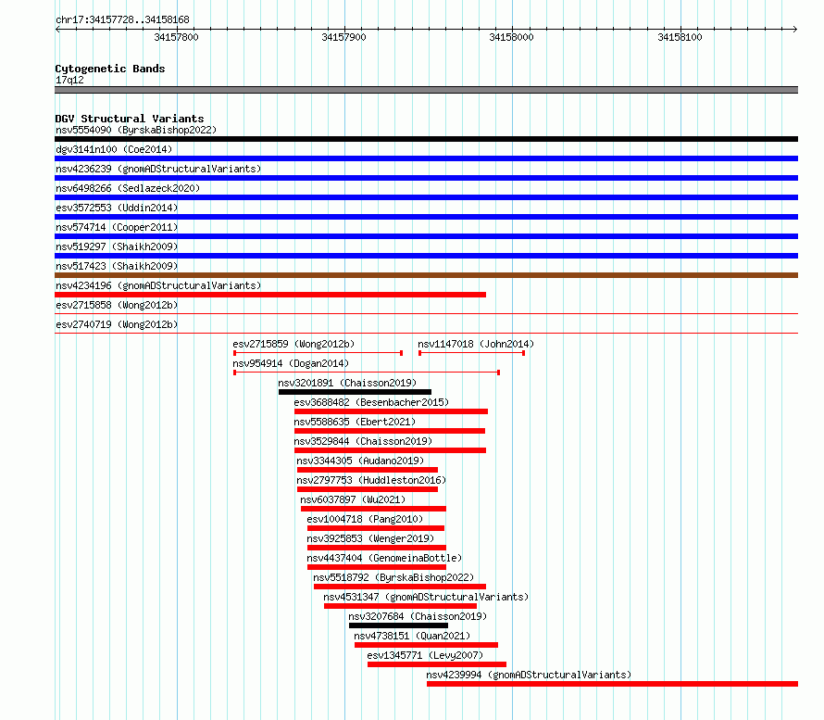Click the black bar under nsv5554090
This screenshot has height=720, width=824.
click(426, 139)
